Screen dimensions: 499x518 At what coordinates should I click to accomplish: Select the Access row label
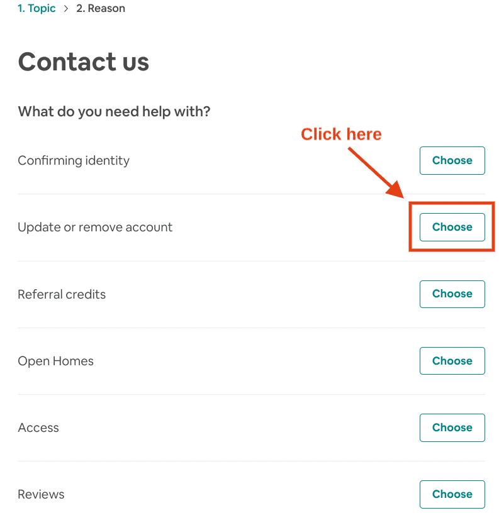(x=38, y=427)
